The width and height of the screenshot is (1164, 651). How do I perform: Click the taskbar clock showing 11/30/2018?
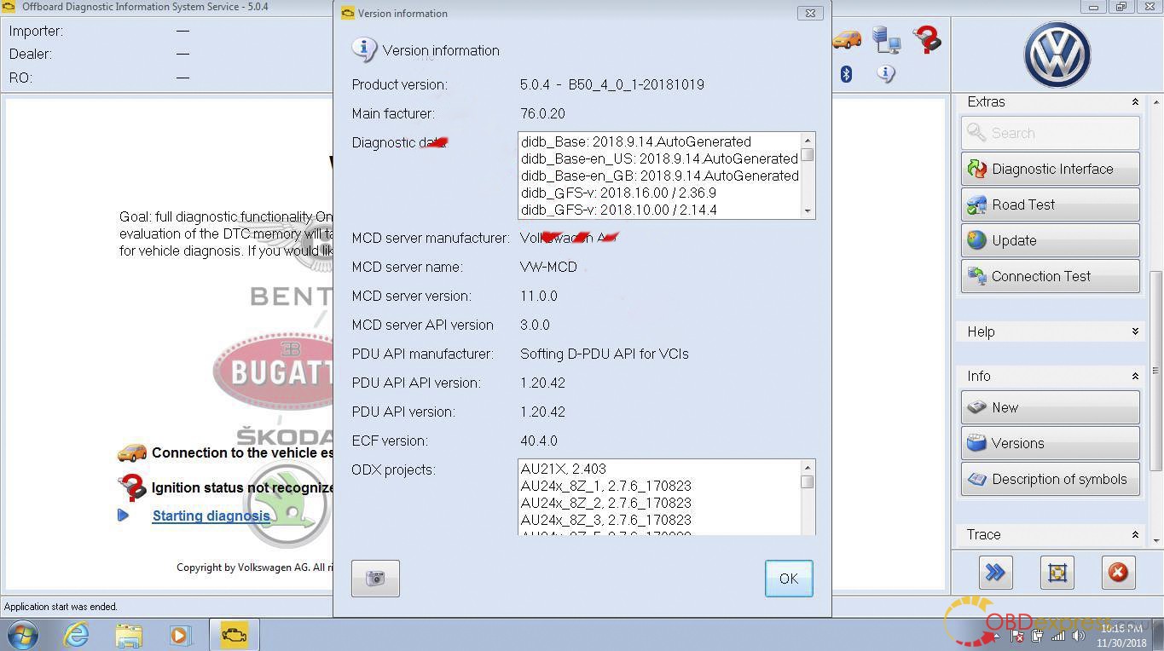click(1121, 636)
